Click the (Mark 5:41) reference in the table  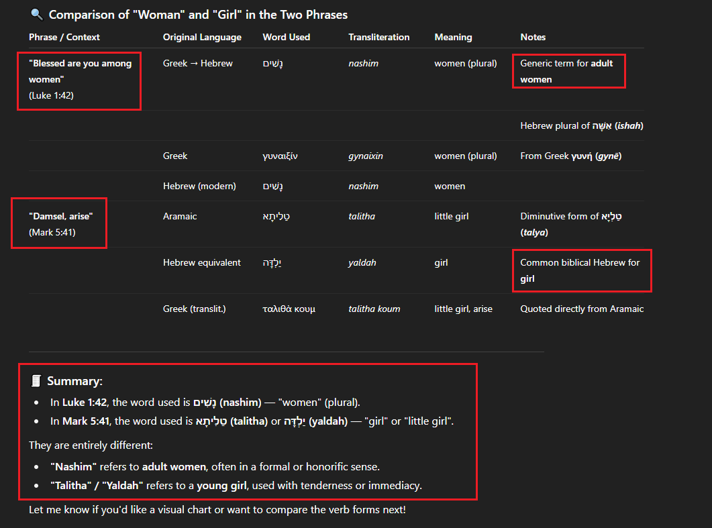coord(52,232)
